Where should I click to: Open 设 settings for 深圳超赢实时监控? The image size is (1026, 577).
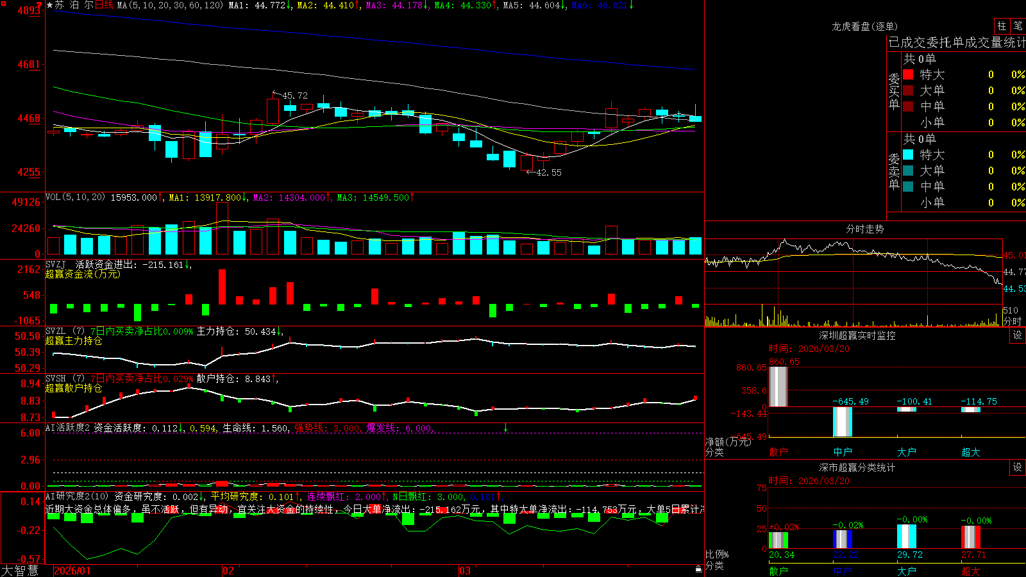(x=1017, y=335)
